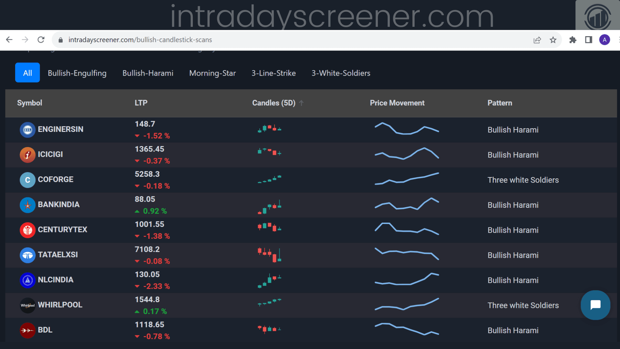Screen dimensions: 620x349
Task: Reload the current page
Action: coord(41,40)
